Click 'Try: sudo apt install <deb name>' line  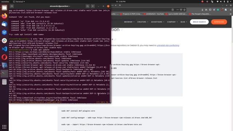tap(26, 35)
